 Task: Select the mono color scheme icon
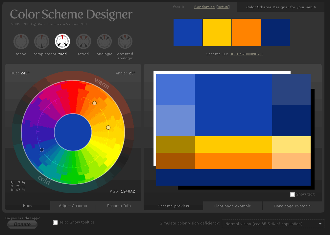click(21, 41)
